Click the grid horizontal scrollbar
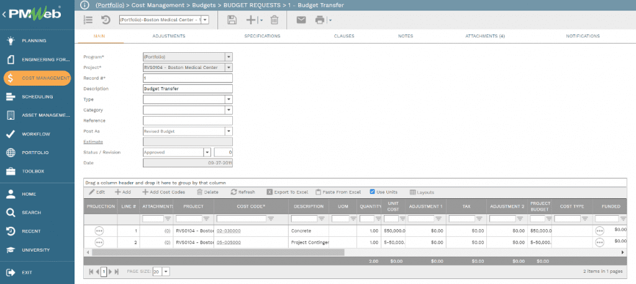The height and width of the screenshot is (284, 636). pos(218,252)
